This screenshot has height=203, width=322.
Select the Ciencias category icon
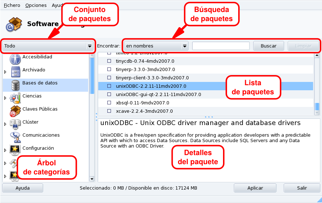15,98
